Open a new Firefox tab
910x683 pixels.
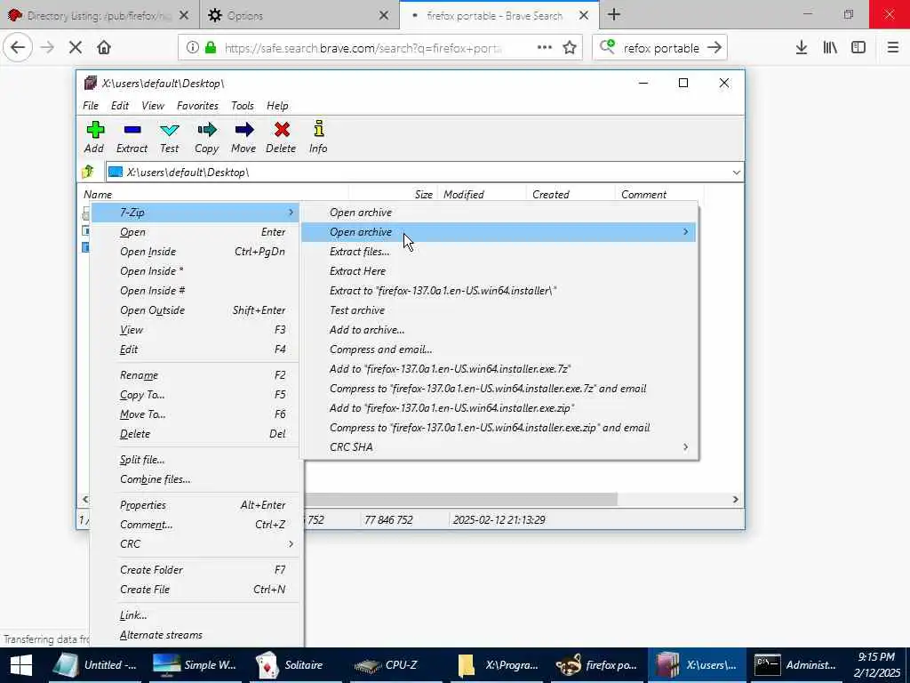coord(614,15)
